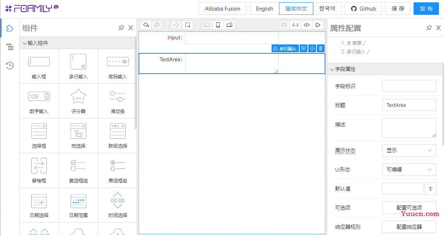Select the 复选框组 checkbox group component
Viewport: 444px width, 235px height.
[x=78, y=171]
